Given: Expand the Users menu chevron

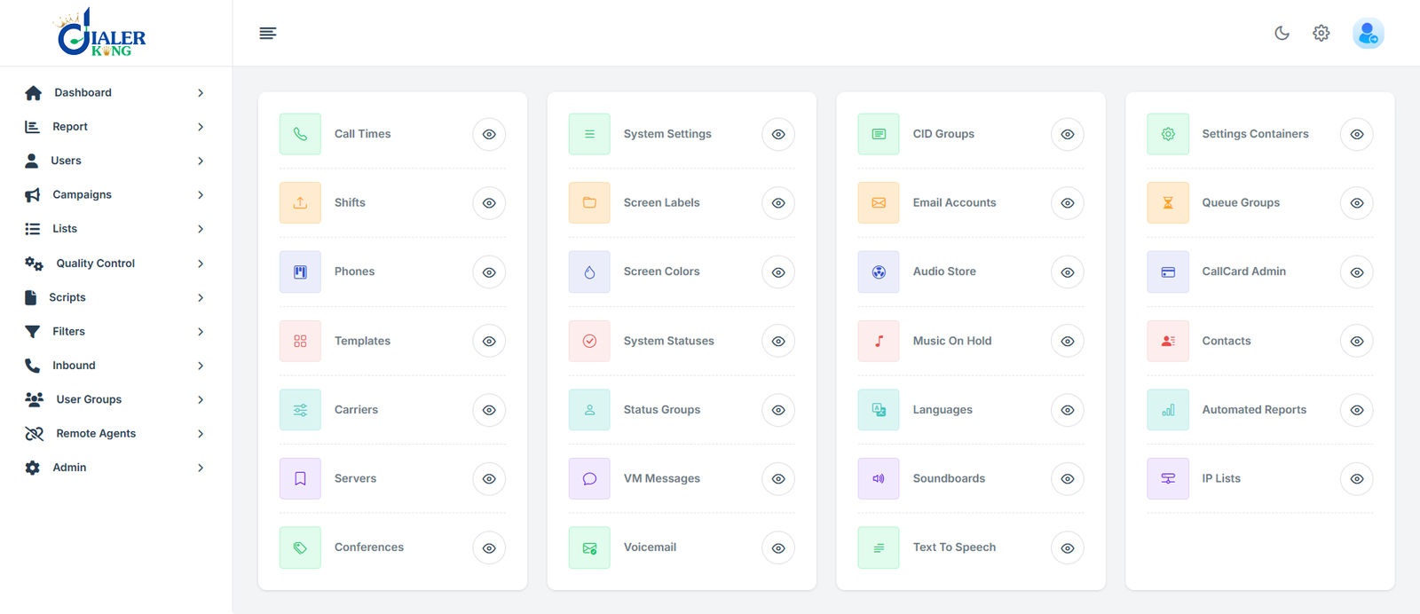Looking at the screenshot, I should [x=201, y=161].
